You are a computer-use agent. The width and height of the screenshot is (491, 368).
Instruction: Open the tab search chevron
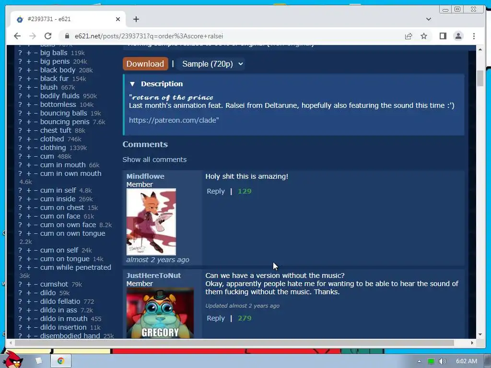point(429,19)
